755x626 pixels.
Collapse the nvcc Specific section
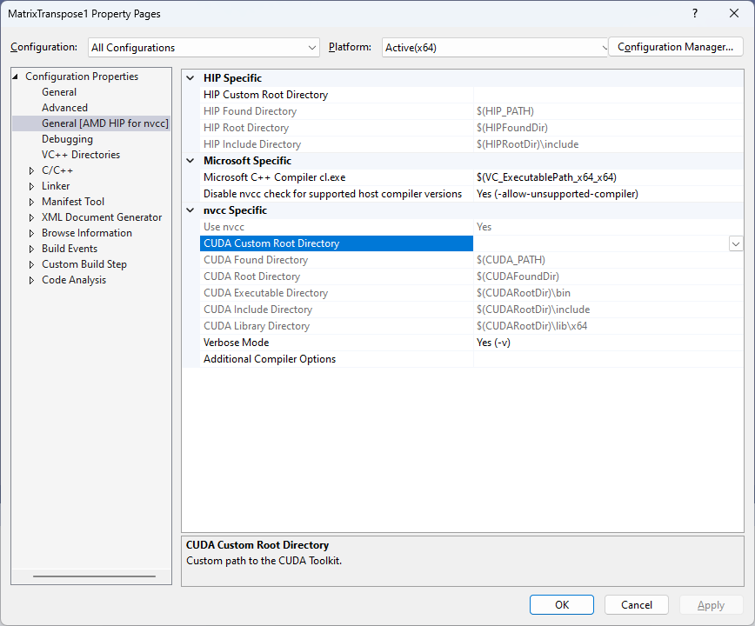(190, 210)
